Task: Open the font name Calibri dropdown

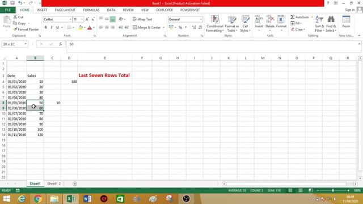Action: (x=70, y=19)
